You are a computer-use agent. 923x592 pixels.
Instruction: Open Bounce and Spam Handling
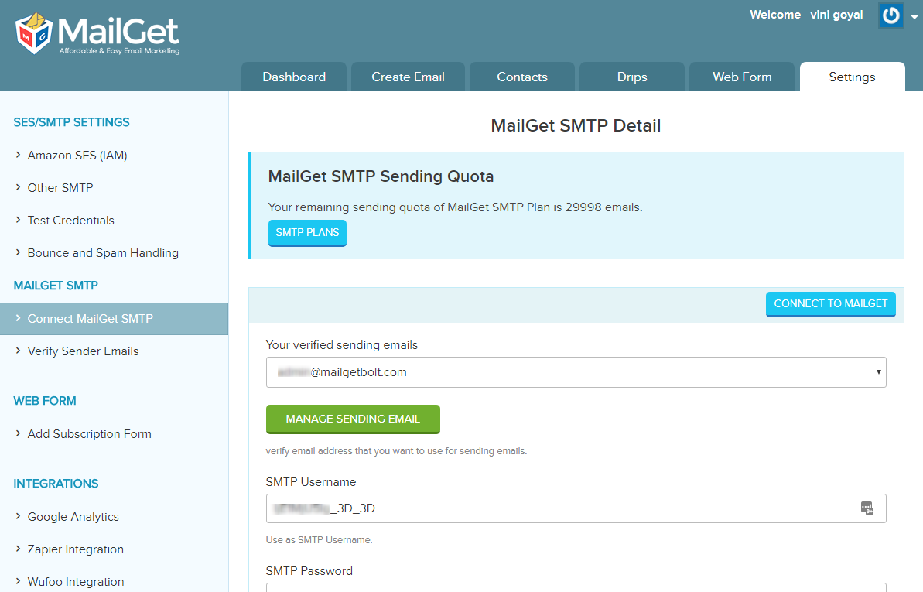pos(103,253)
